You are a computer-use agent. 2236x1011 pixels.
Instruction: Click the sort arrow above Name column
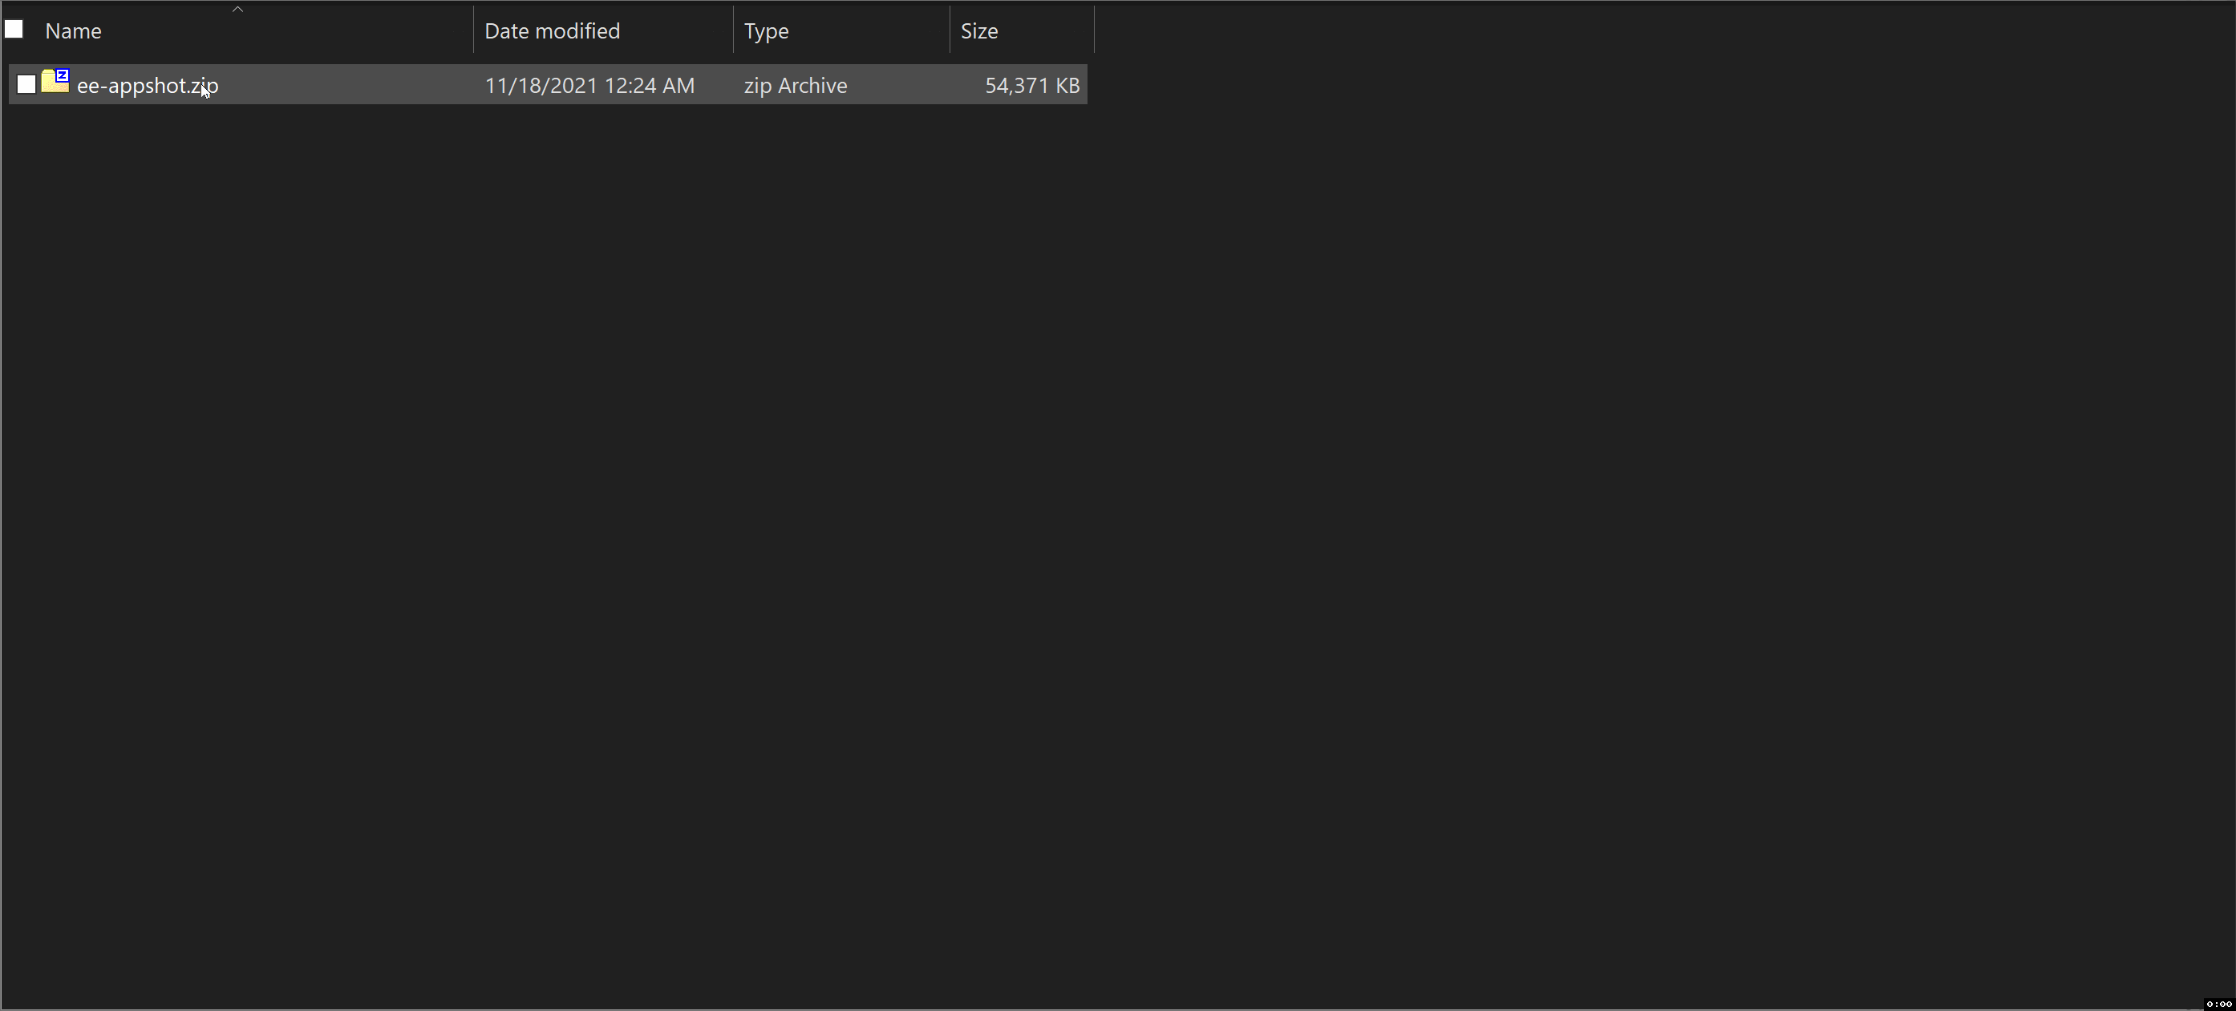click(x=238, y=10)
